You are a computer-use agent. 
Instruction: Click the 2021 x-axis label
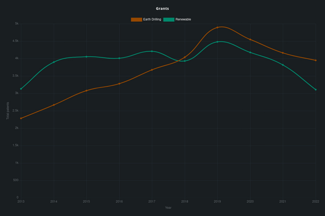(x=283, y=202)
